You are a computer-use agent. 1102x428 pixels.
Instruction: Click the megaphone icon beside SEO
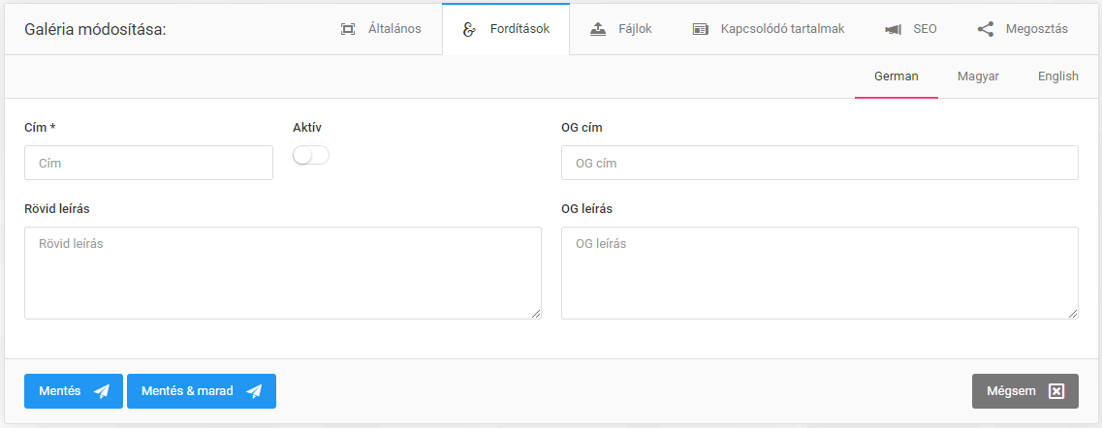(894, 29)
